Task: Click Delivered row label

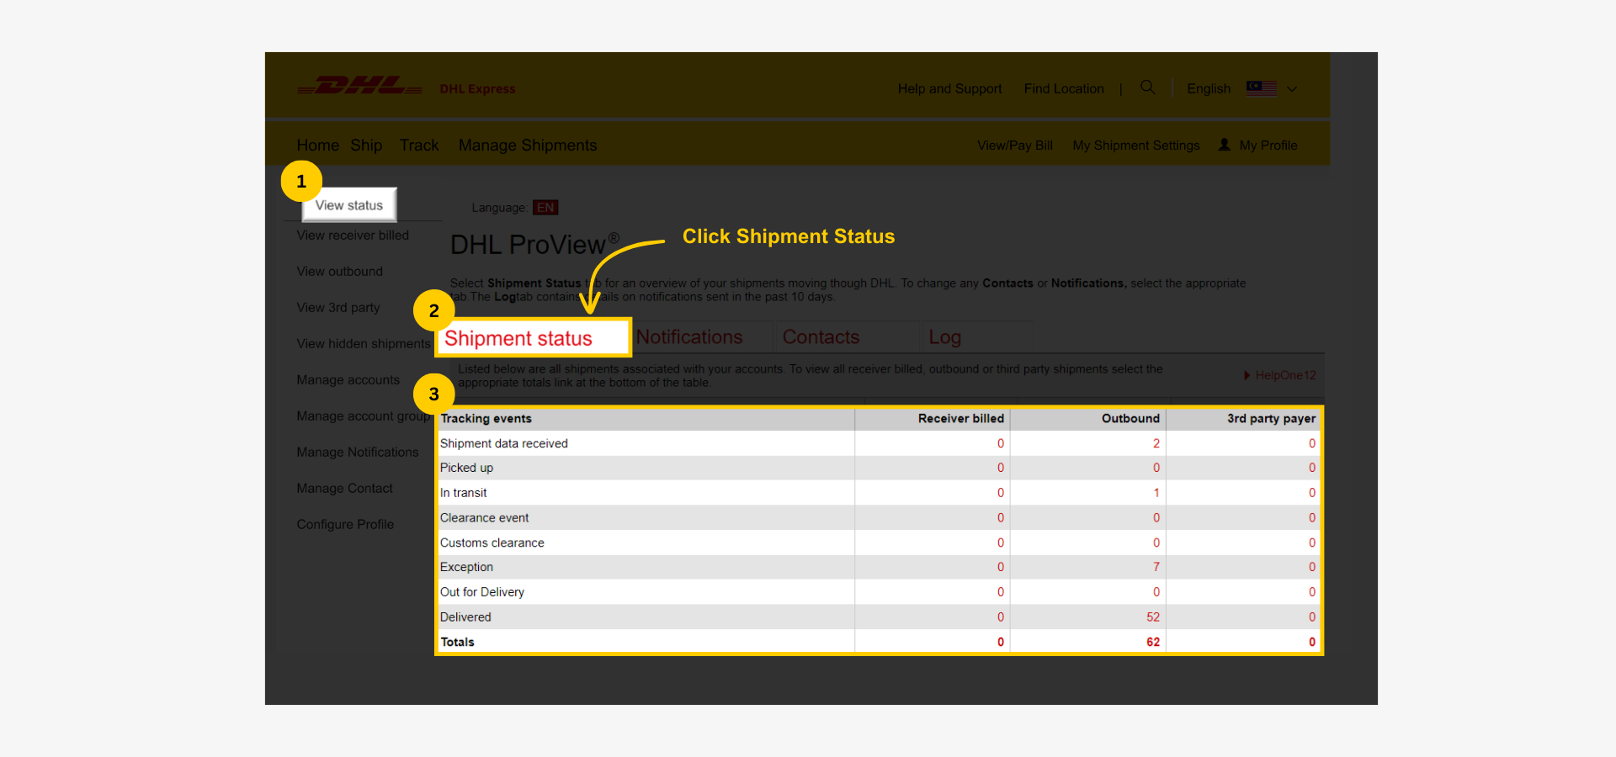Action: (465, 617)
